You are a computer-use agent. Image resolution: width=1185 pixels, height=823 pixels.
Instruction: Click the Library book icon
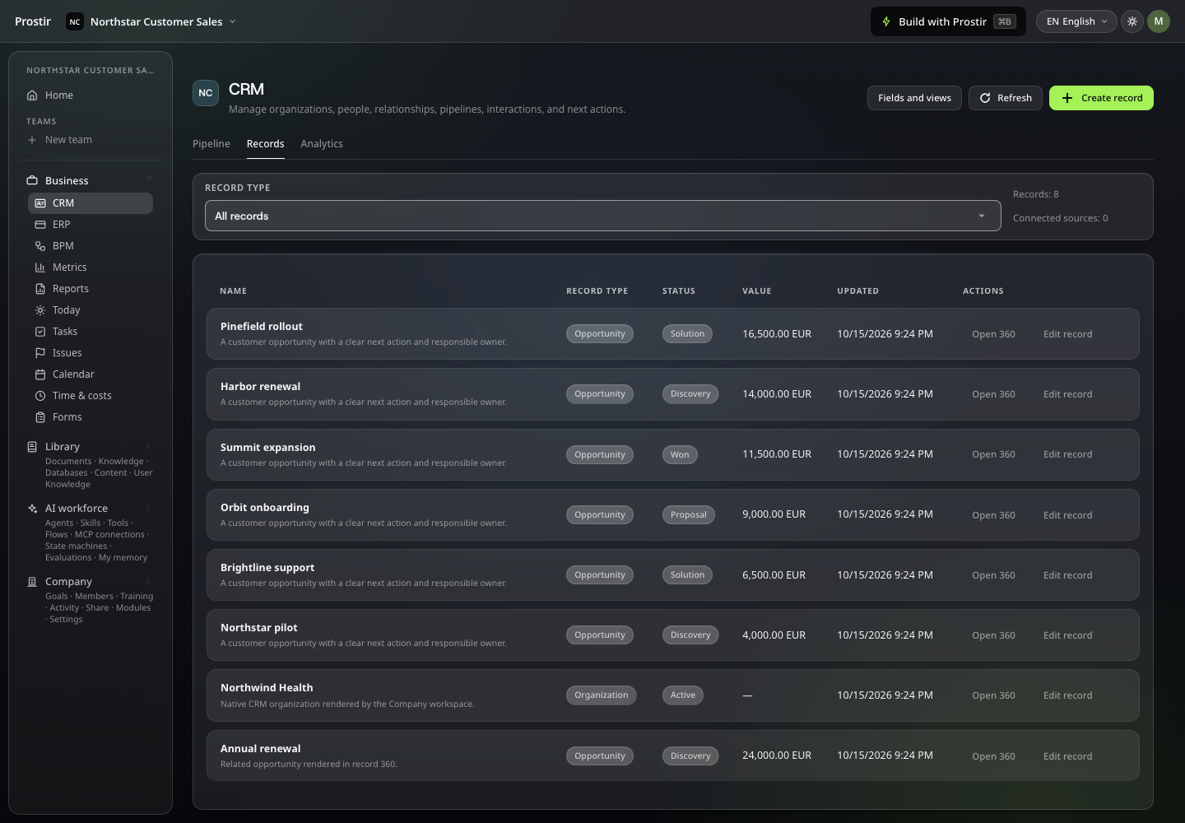click(x=32, y=447)
